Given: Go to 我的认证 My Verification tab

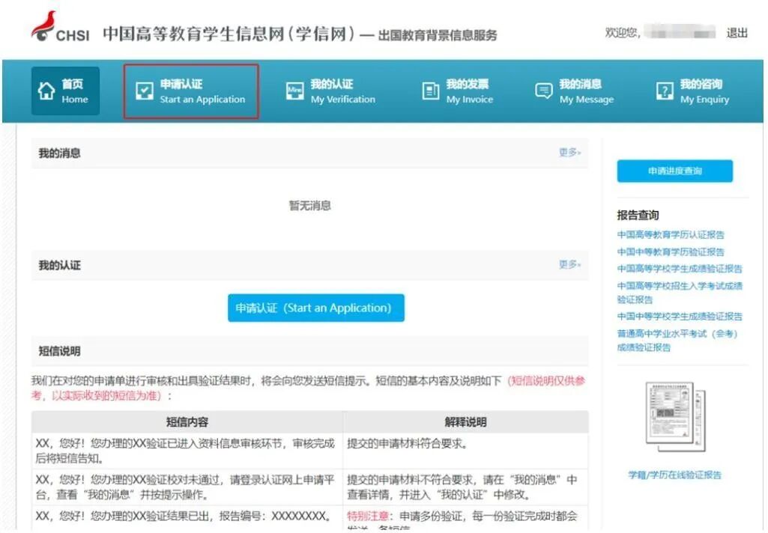Looking at the screenshot, I should (x=331, y=91).
